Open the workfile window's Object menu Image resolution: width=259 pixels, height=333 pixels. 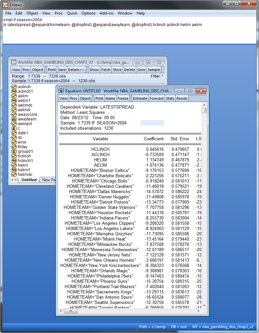pos(38,70)
